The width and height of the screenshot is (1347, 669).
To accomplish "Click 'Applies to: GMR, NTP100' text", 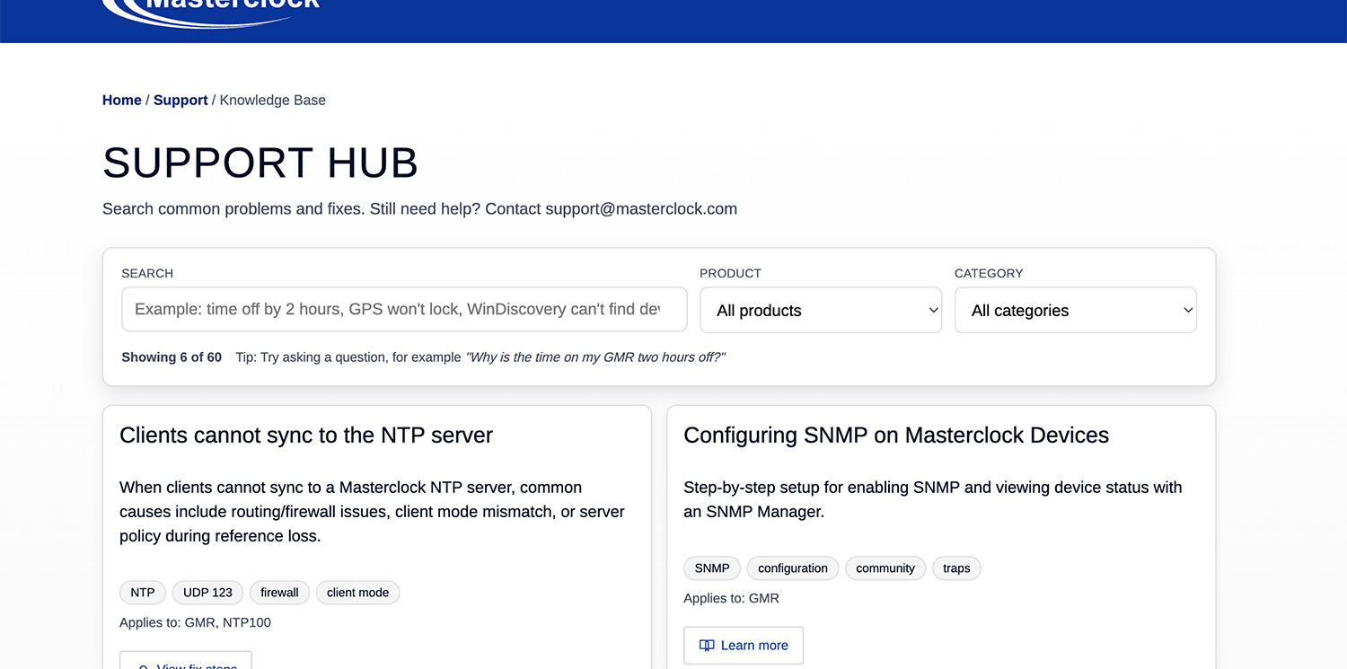I will (195, 622).
